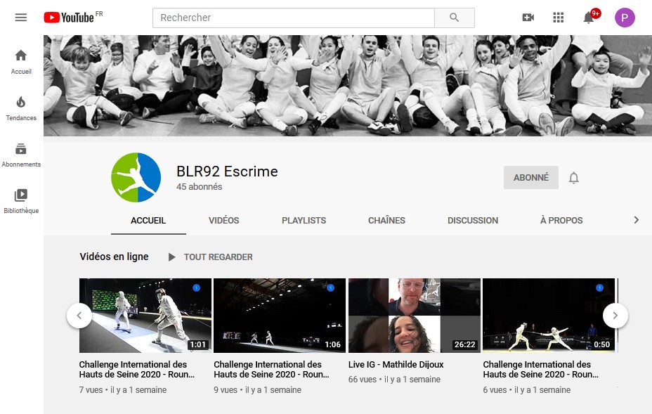Viewport: 652px width, 414px height.
Task: Expand more tabs with the right chevron
Action: (x=637, y=220)
